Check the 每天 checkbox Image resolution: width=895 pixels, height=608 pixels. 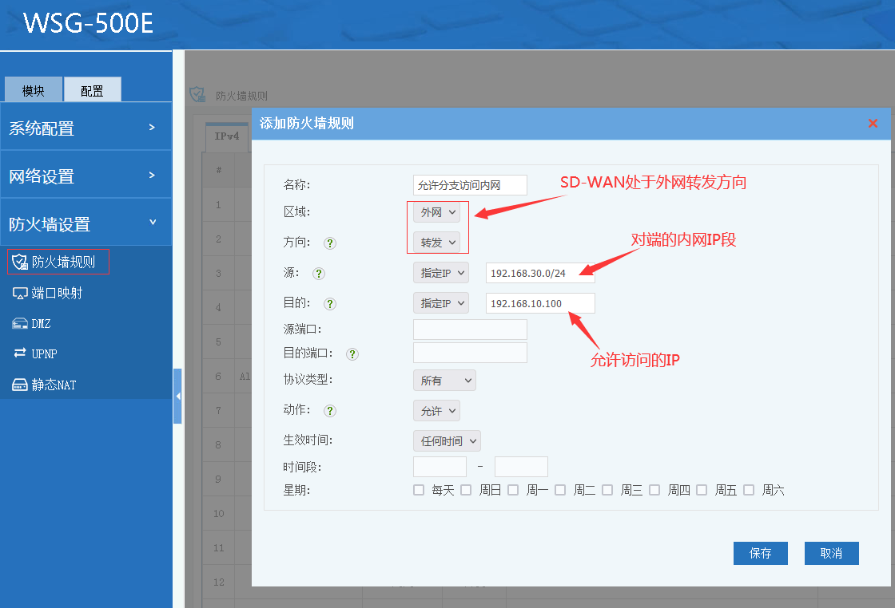[419, 490]
